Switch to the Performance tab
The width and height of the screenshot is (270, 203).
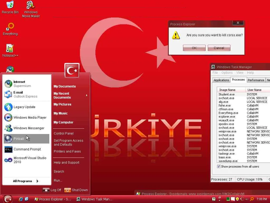(x=256, y=80)
